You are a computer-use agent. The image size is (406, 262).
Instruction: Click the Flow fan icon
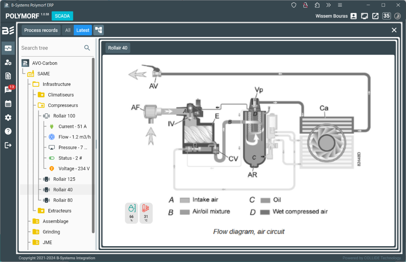coord(52,137)
